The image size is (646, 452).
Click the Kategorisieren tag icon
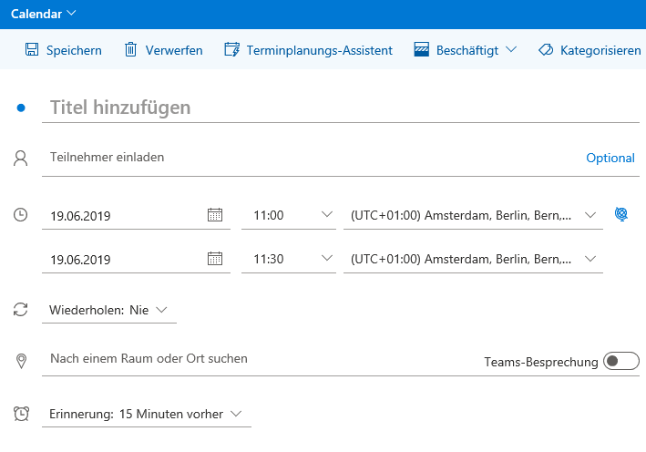pos(546,50)
